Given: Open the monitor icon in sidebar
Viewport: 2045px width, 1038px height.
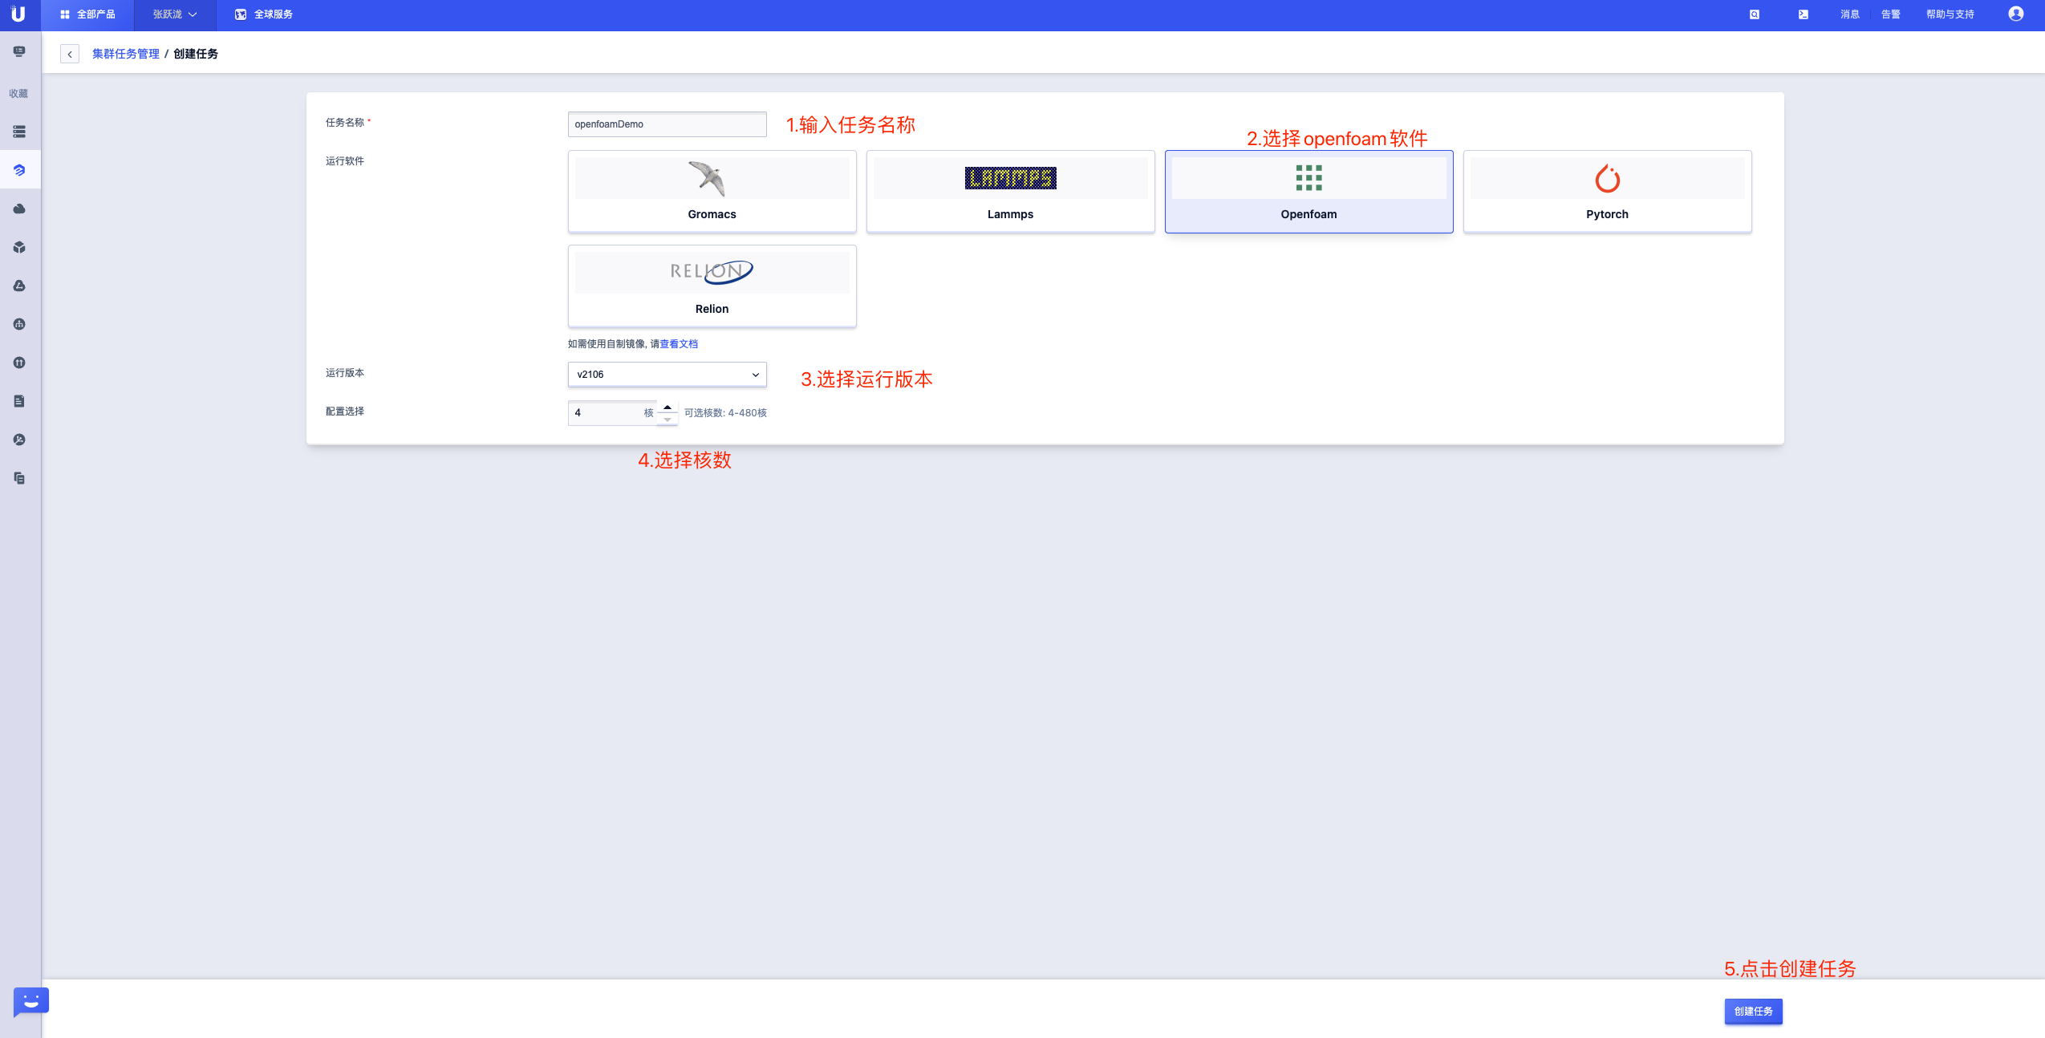Looking at the screenshot, I should pyautogui.click(x=19, y=51).
